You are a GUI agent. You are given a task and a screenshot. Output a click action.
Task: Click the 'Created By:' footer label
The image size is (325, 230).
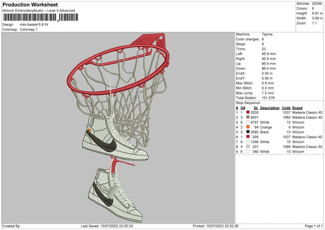11,226
